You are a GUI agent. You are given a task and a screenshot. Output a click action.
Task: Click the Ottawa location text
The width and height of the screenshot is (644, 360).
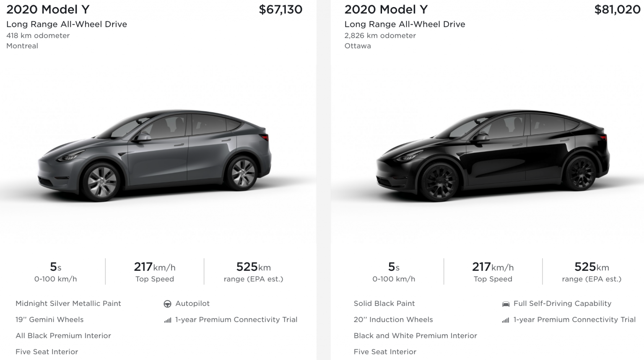357,46
